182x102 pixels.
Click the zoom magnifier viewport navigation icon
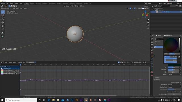(148, 20)
